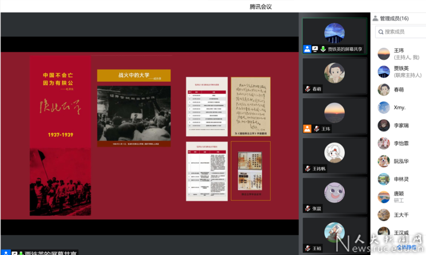Click the muted mic icon next to 王裕
The image size is (426, 255).
coord(308,248)
